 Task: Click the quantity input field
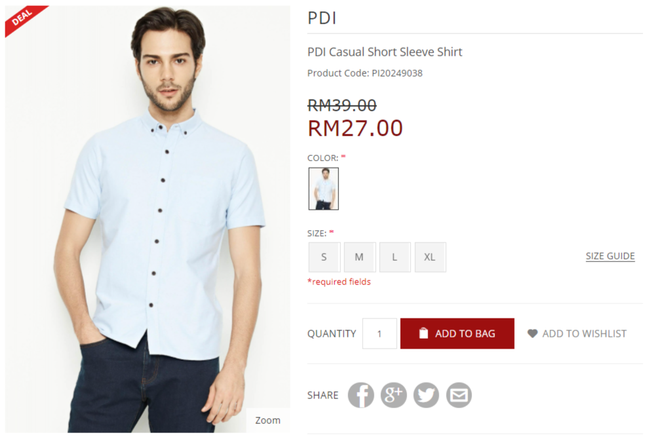point(380,333)
